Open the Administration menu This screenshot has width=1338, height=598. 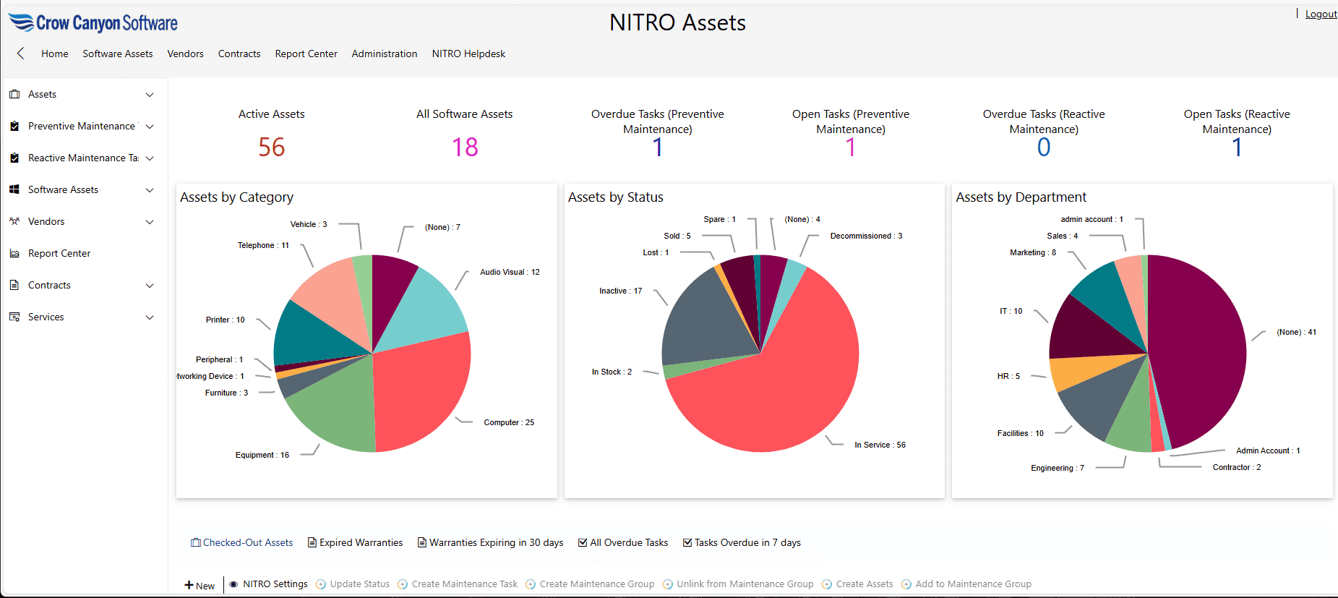(385, 54)
